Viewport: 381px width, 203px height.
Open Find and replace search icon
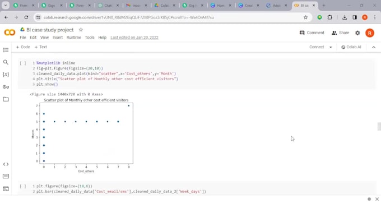tap(6, 62)
